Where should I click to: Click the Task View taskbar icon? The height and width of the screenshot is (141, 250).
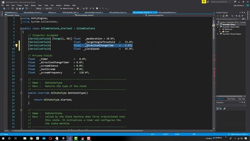point(16,138)
